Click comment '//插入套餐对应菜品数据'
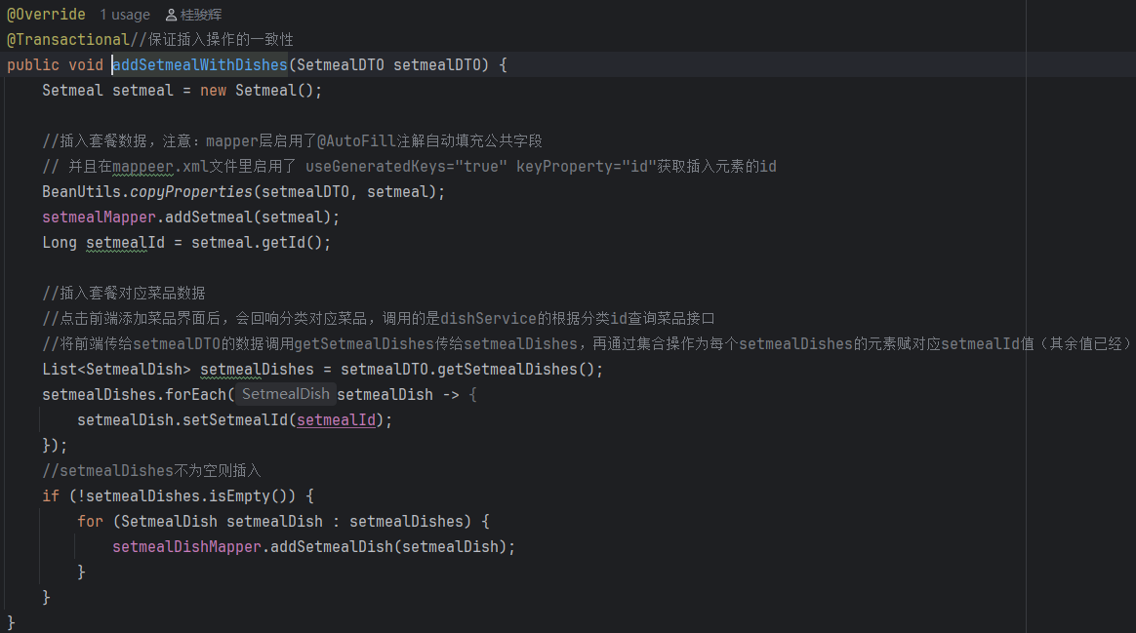 click(124, 294)
